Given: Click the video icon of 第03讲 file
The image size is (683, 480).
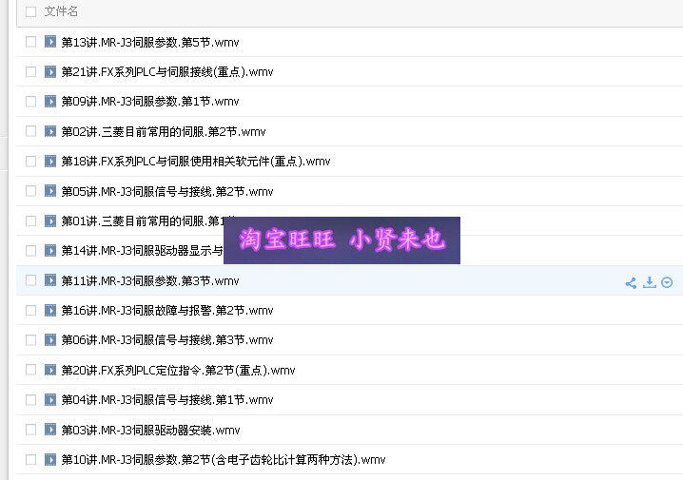Looking at the screenshot, I should [50, 430].
